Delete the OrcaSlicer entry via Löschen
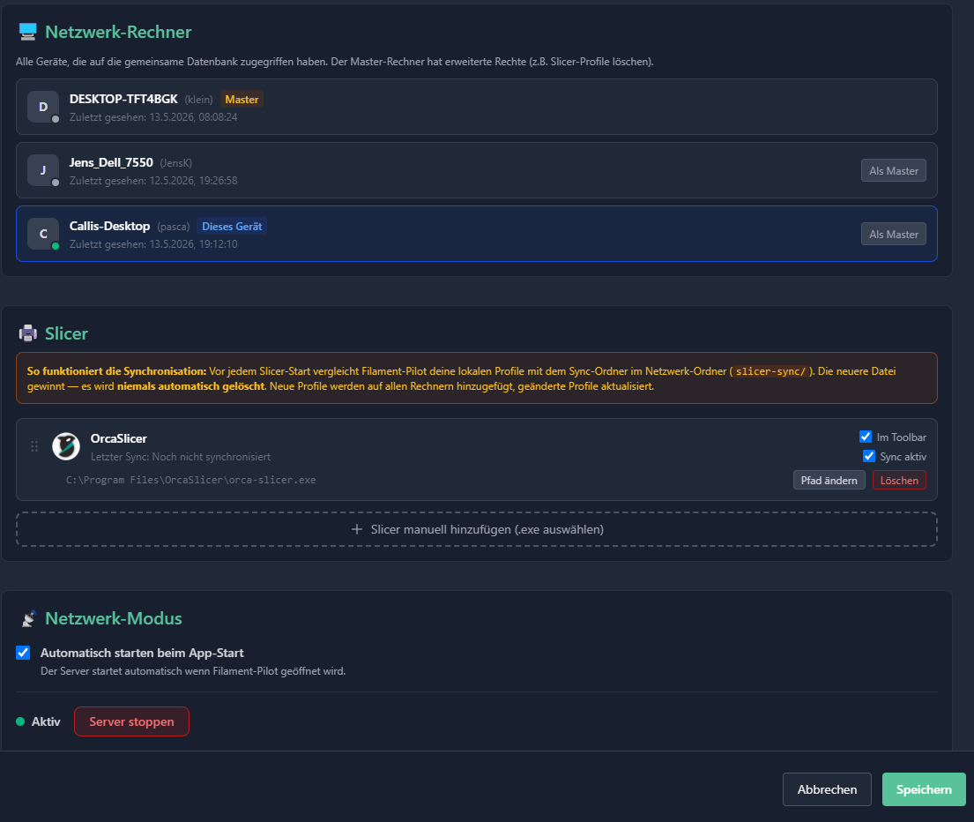974x822 pixels. [899, 481]
